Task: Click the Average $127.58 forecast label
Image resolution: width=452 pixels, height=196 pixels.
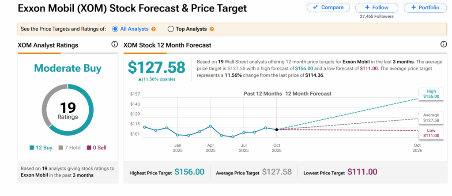Action: tap(430, 117)
